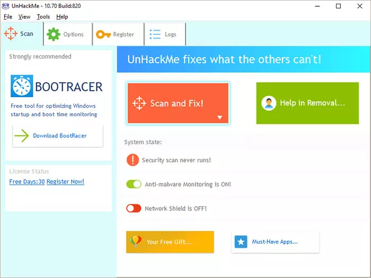Screen dimensions: 371x278
Task: Open the File menu
Action: click(x=8, y=17)
